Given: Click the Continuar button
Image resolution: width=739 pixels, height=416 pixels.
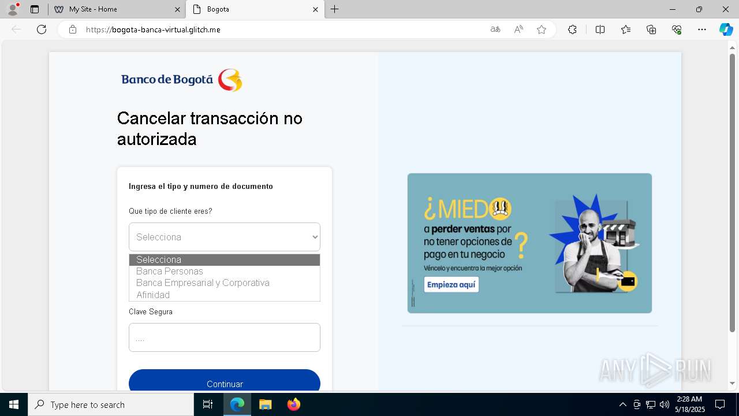Looking at the screenshot, I should [225, 381].
